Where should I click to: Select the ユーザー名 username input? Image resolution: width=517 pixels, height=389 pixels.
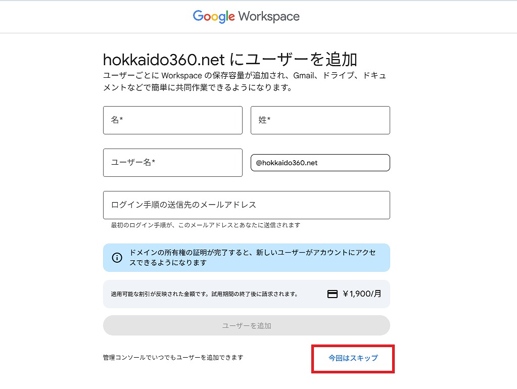[172, 163]
